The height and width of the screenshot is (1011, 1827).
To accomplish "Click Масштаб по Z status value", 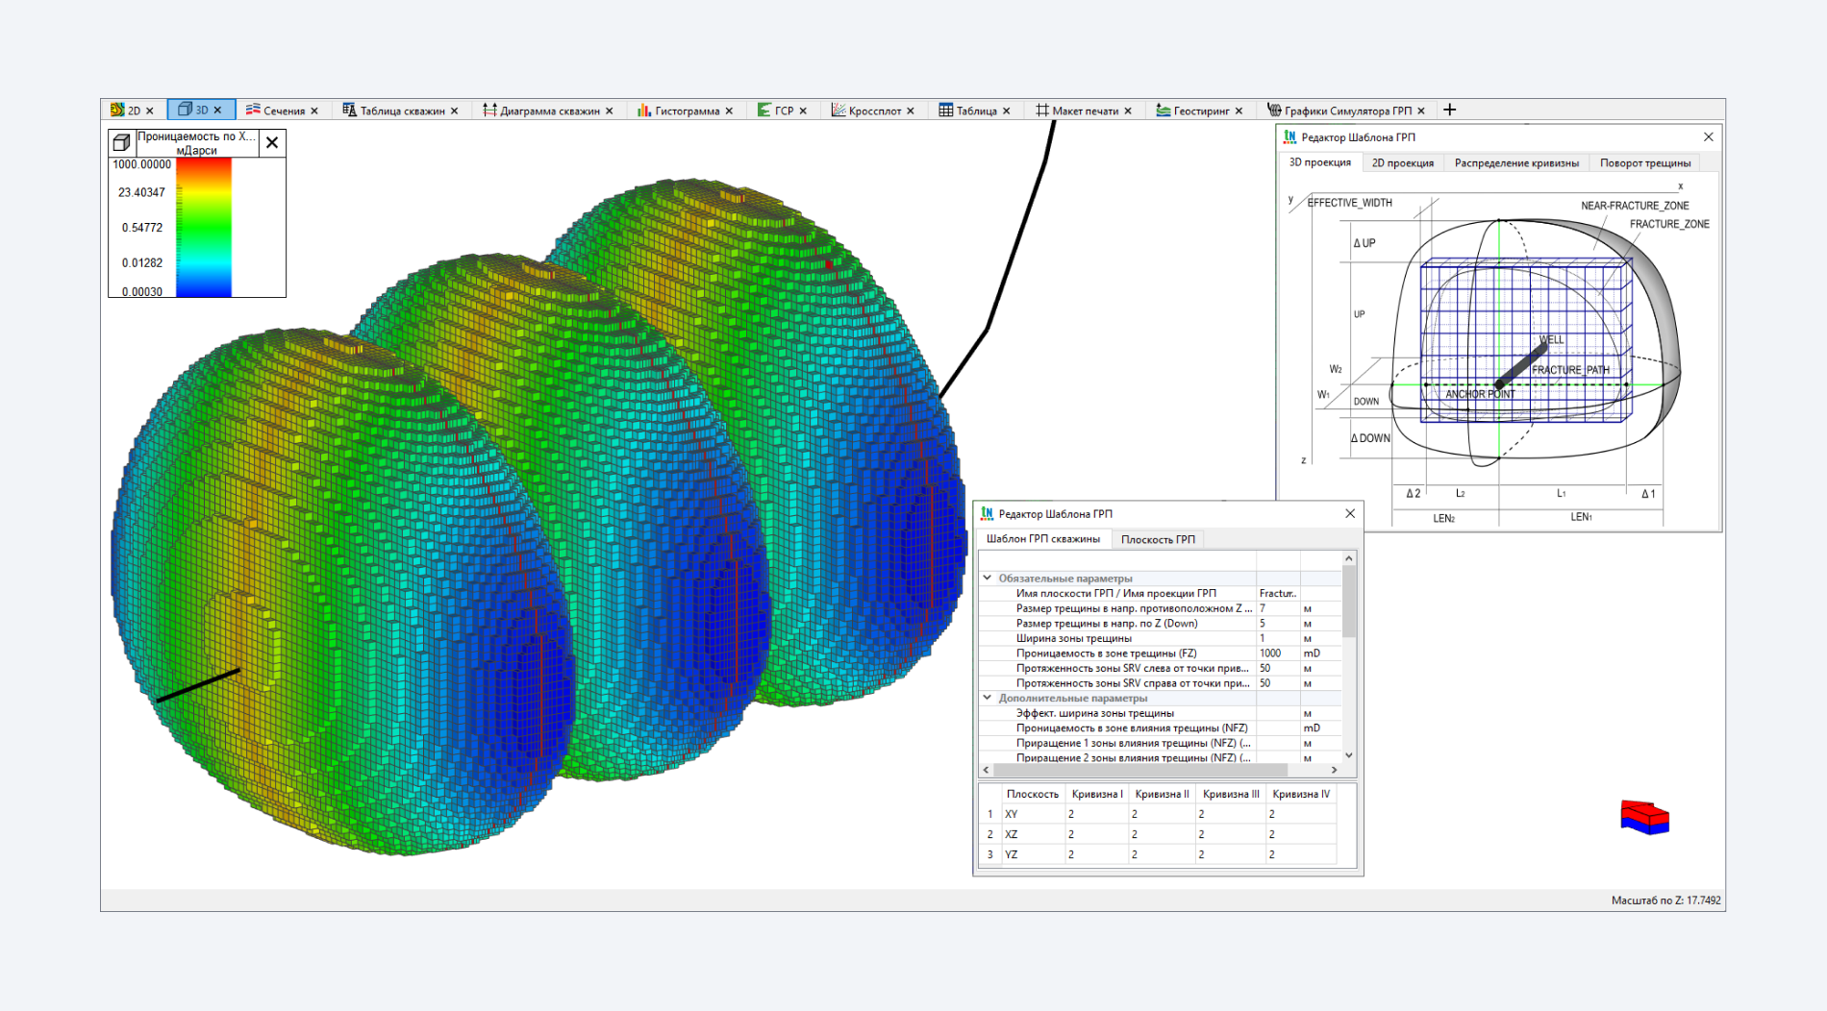I will [1665, 900].
